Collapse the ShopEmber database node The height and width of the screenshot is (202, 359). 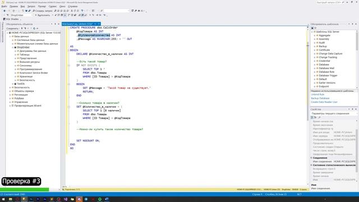tap(13, 47)
